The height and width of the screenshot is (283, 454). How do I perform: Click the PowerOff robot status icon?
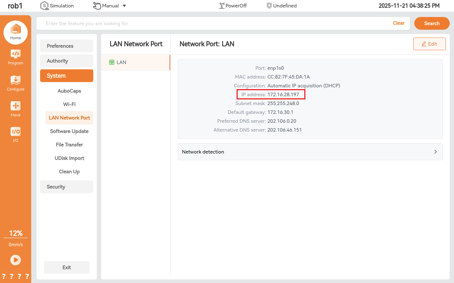point(222,6)
